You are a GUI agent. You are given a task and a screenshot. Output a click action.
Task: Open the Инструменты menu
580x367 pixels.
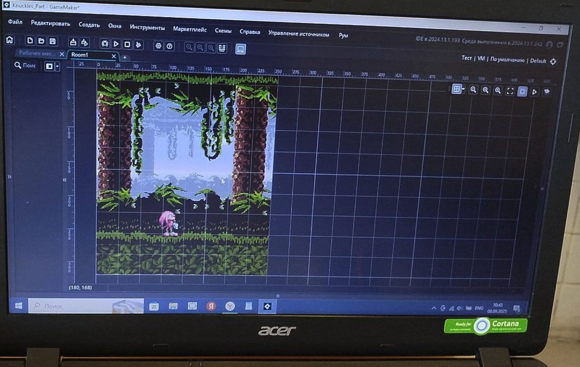pyautogui.click(x=147, y=28)
